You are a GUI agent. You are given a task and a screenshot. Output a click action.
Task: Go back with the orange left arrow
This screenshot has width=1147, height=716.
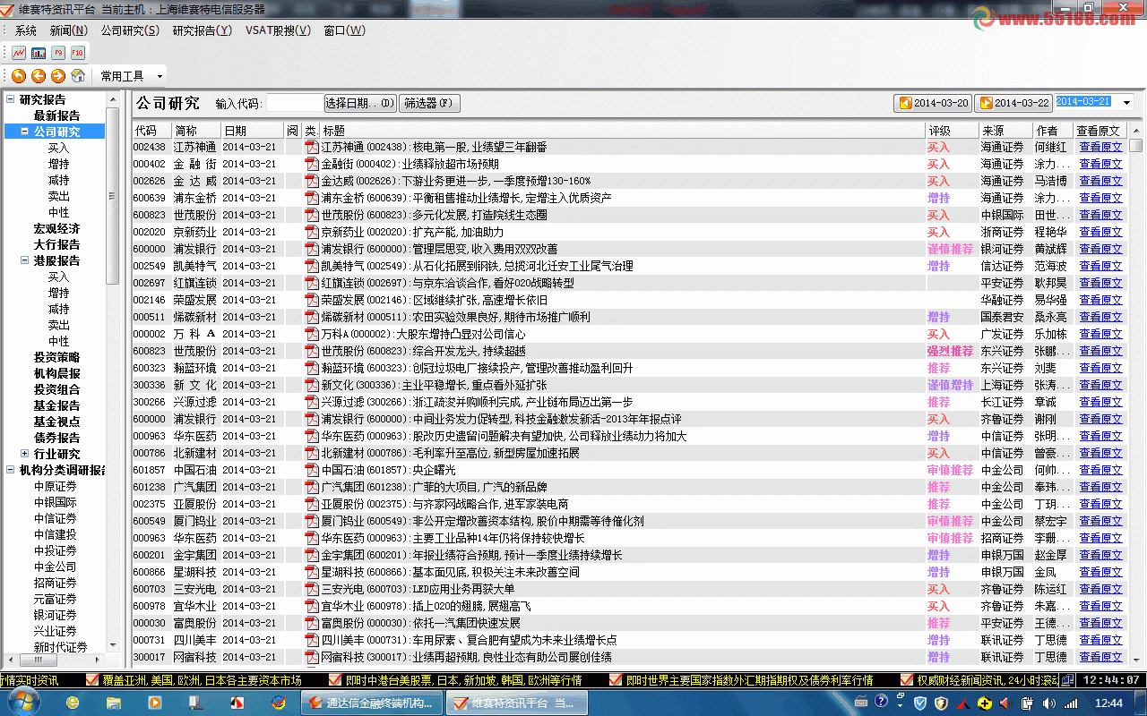coord(39,76)
